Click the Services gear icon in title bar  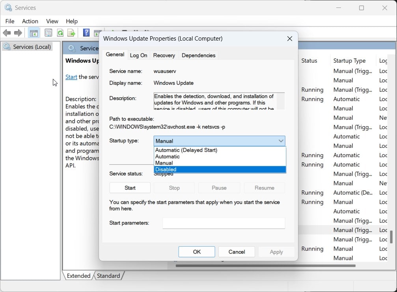pos(8,8)
